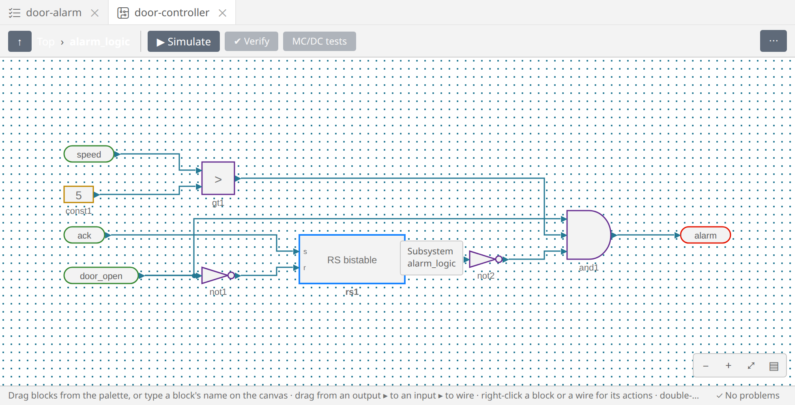This screenshot has height=405, width=795.
Task: Navigate to Top in the breadcrumb
Action: [x=46, y=42]
